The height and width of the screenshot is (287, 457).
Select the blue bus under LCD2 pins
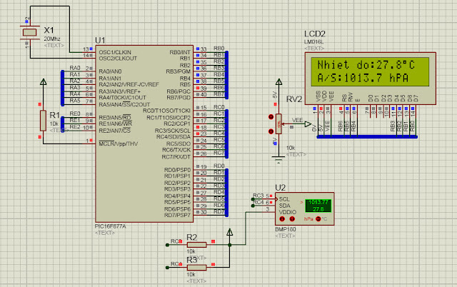pos(367,136)
